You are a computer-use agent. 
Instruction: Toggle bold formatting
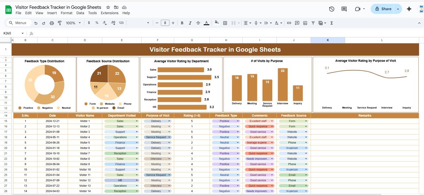click(182, 23)
